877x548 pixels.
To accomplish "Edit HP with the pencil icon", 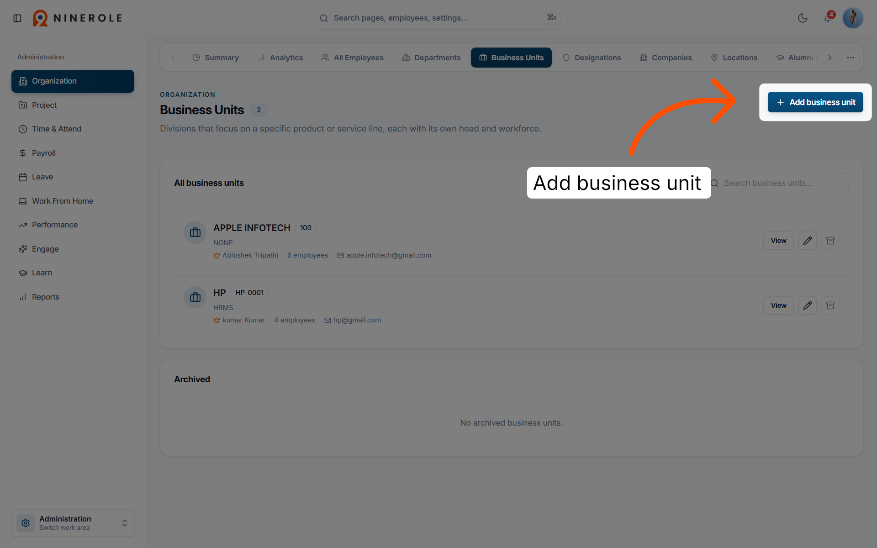I will click(x=807, y=306).
